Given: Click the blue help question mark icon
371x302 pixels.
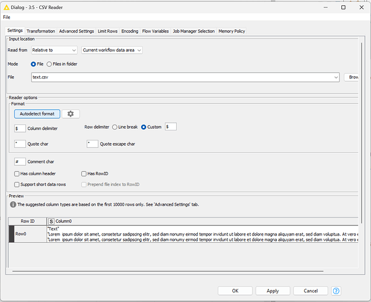Looking at the screenshot, I should 336,291.
